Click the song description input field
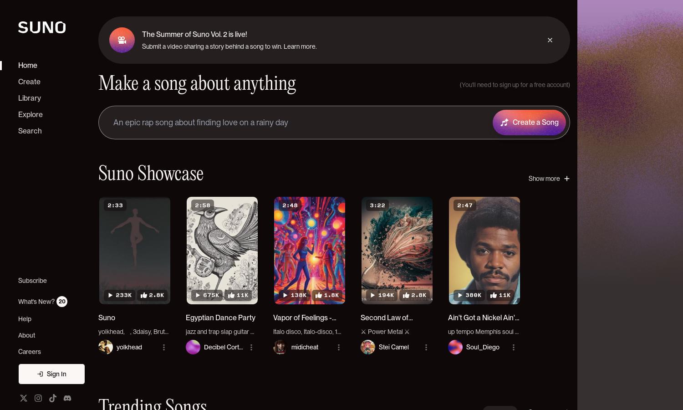The height and width of the screenshot is (410, 683). pos(296,123)
